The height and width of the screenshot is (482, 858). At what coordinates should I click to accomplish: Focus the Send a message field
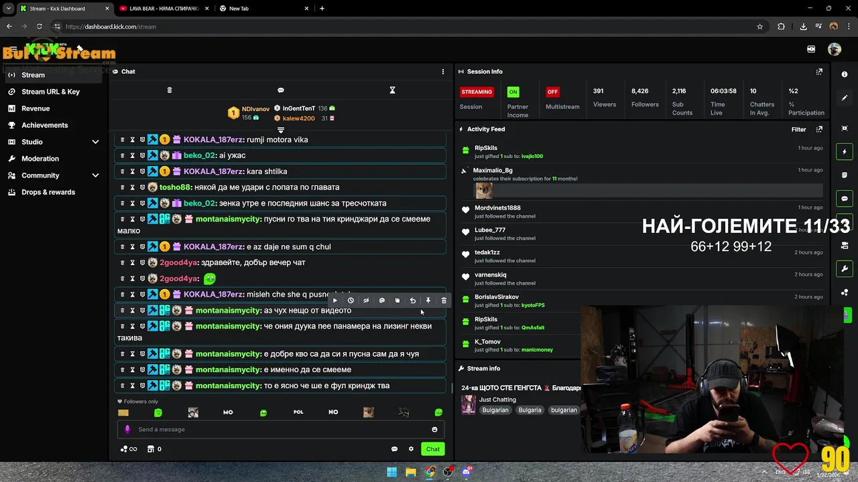click(x=282, y=430)
